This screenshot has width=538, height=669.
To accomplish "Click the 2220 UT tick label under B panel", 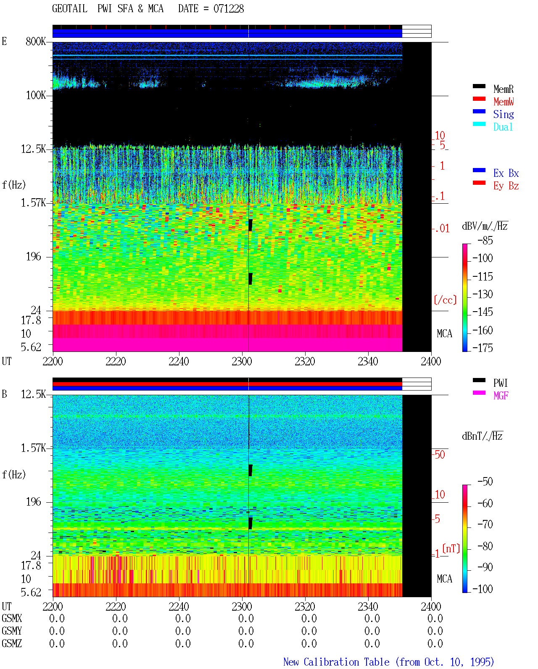I will point(116,607).
